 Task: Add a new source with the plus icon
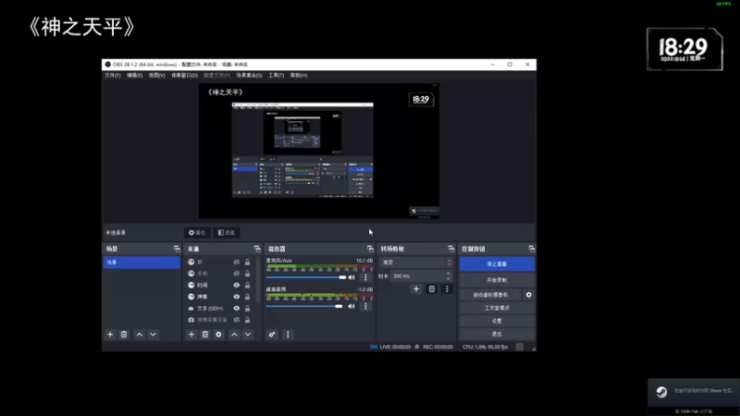pyautogui.click(x=191, y=335)
